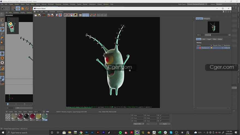The height and width of the screenshot is (135, 240).
Task: Switch to Stereo tab
Action: pyautogui.click(x=220, y=39)
